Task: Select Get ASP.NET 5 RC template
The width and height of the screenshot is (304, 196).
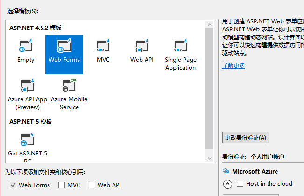Action: pyautogui.click(x=28, y=147)
